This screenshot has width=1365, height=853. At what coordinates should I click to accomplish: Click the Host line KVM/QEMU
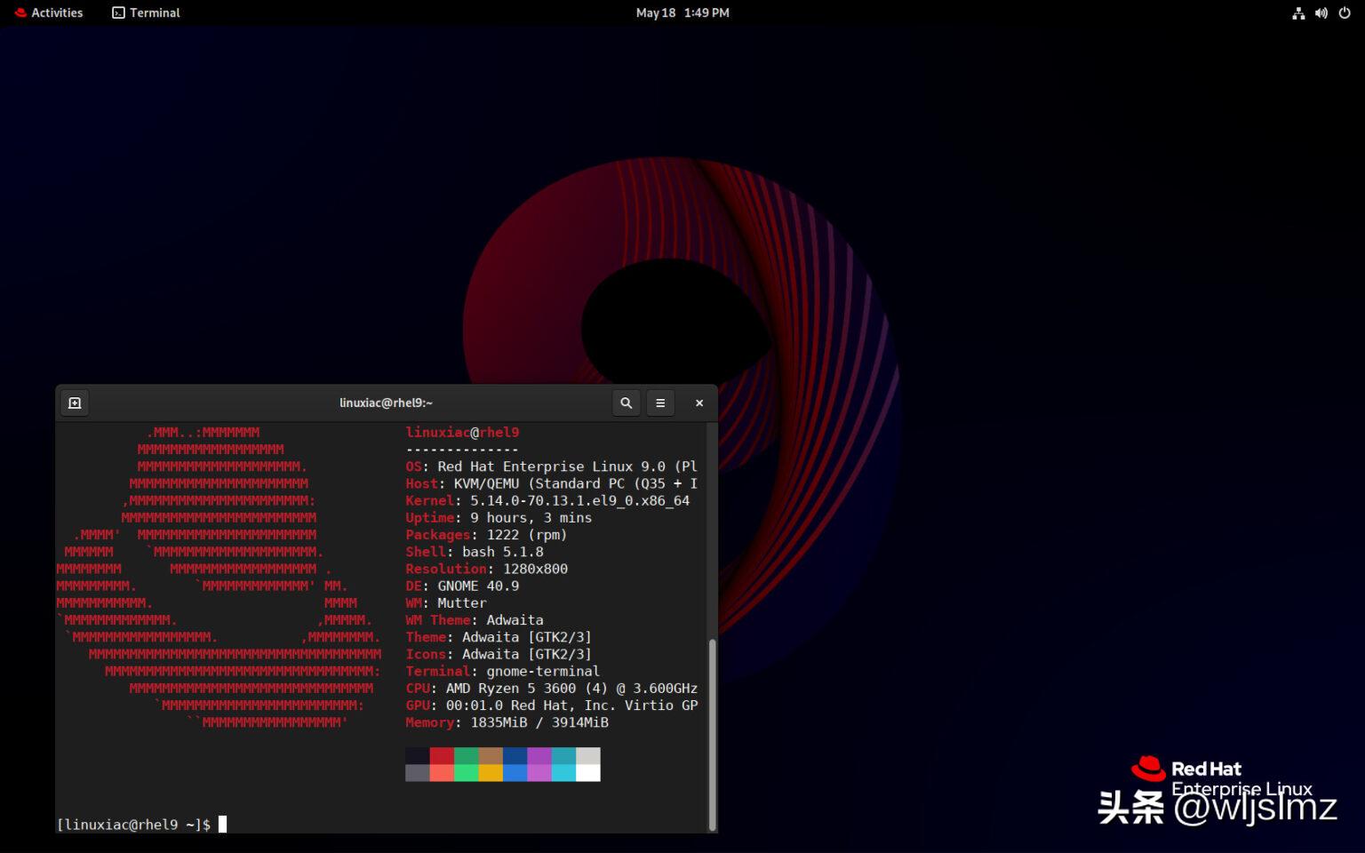coord(552,483)
